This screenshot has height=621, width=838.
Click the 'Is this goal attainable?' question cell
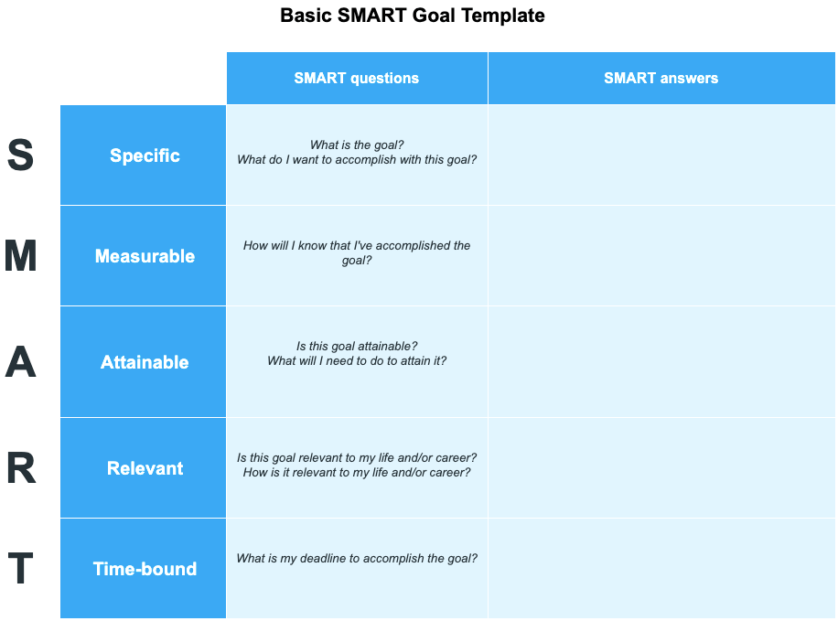click(x=357, y=362)
